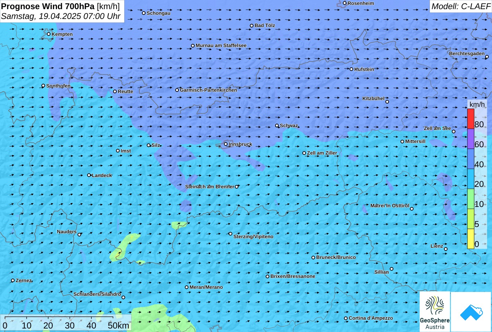Viewport: 492px width, 332px height.
Task: Click the Steinach am Brenner label
Action: point(209,187)
